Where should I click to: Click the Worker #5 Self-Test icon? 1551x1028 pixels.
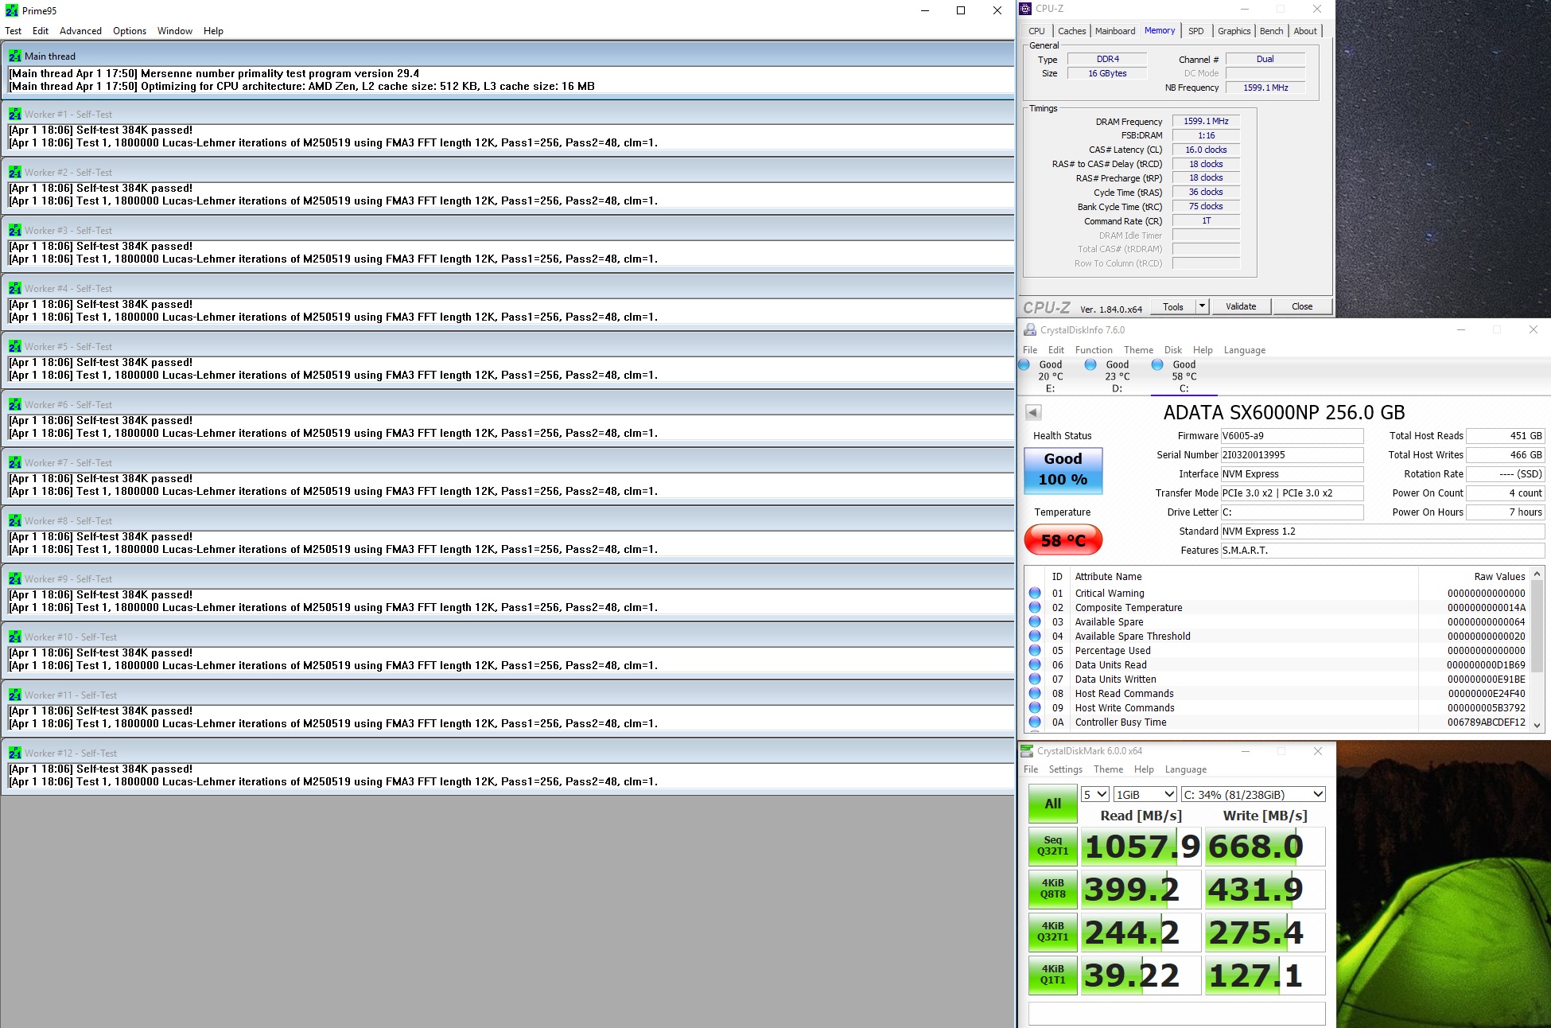coord(15,346)
